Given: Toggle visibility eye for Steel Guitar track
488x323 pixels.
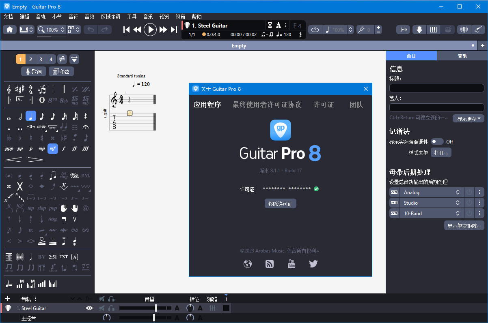Looking at the screenshot, I should [x=89, y=308].
